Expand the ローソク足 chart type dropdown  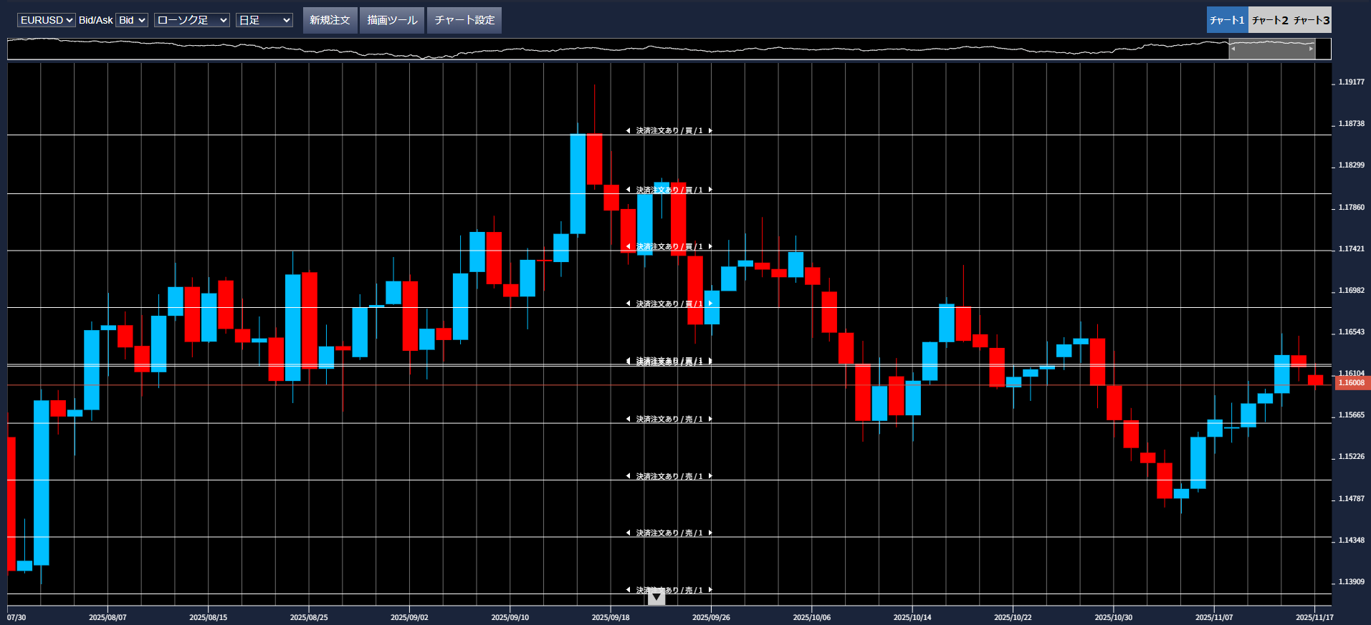pyautogui.click(x=191, y=20)
